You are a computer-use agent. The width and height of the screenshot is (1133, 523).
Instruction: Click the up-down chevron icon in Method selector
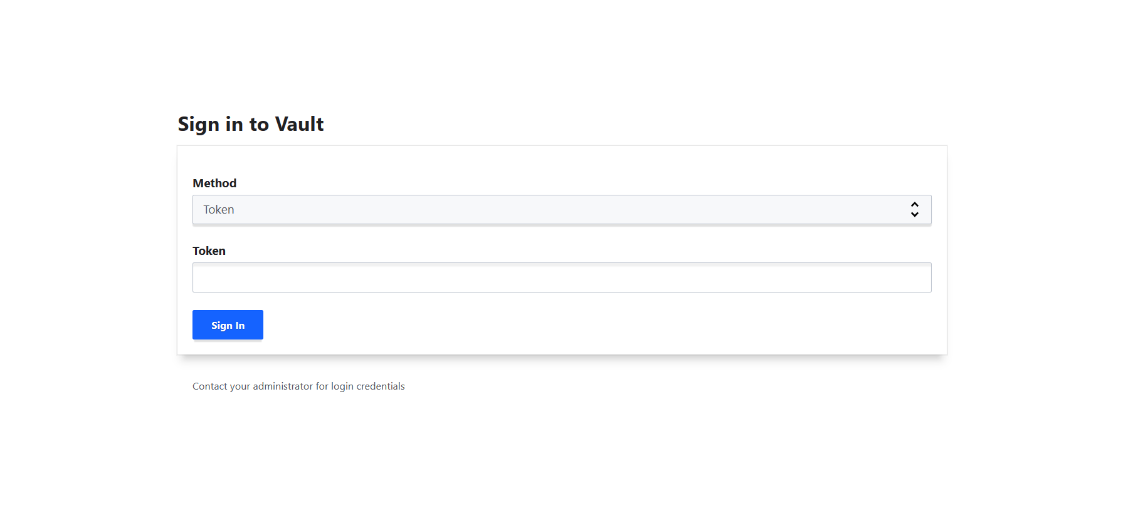pos(915,209)
